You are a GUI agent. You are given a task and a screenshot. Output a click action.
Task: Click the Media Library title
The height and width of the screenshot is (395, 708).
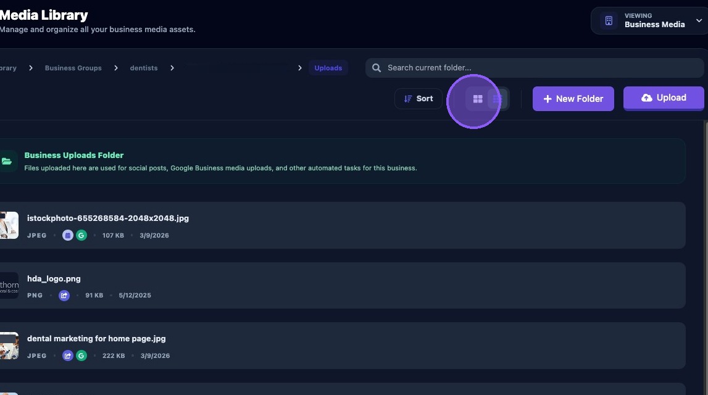tap(44, 15)
